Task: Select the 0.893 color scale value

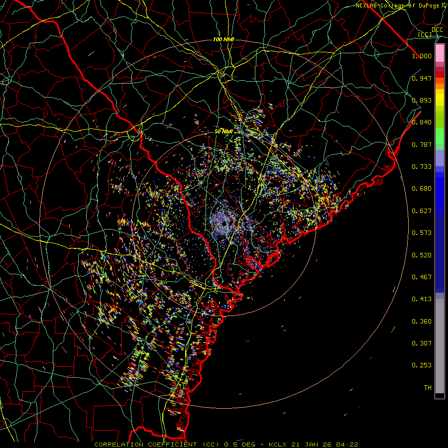Action: 422,100
